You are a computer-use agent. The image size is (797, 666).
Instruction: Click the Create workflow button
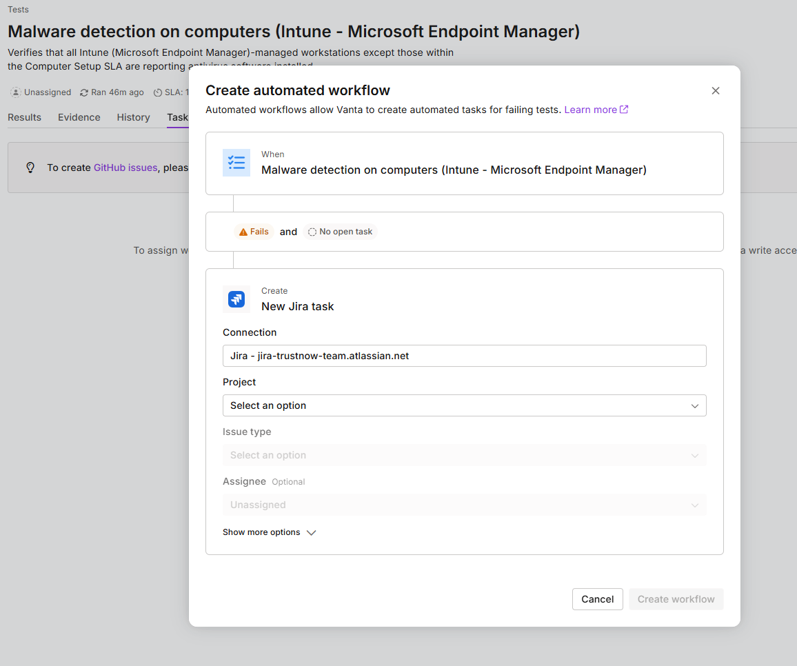(676, 599)
